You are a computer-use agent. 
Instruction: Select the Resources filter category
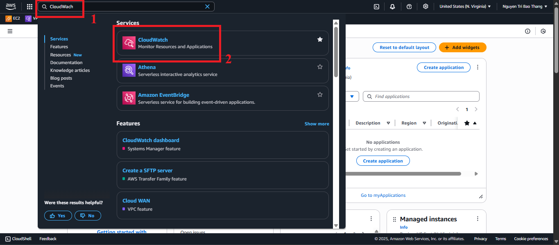coord(61,55)
